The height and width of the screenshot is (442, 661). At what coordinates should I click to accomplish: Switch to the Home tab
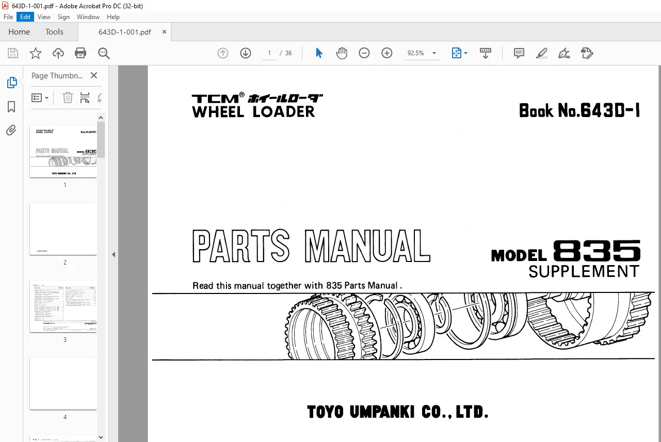[19, 31]
